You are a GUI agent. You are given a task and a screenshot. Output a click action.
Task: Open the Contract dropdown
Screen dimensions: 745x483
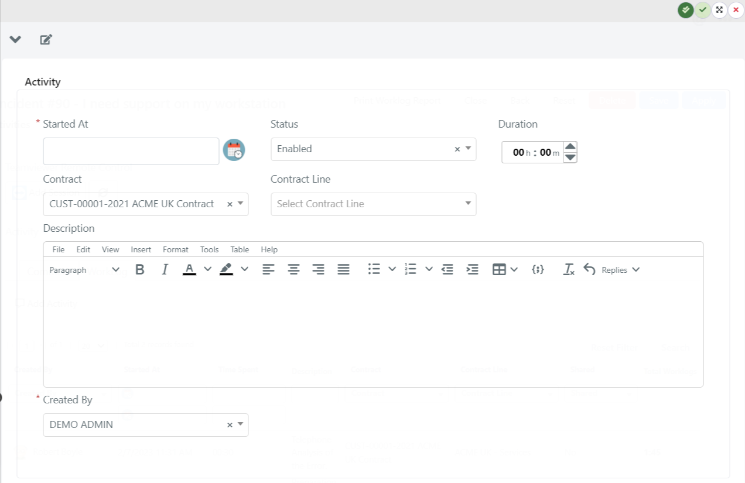240,204
